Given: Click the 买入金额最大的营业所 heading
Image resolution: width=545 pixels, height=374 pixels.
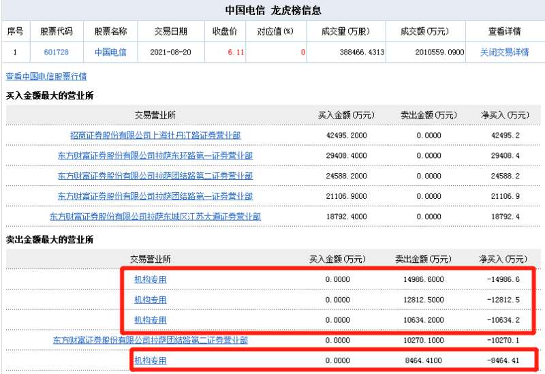Looking at the screenshot, I should click(50, 95).
